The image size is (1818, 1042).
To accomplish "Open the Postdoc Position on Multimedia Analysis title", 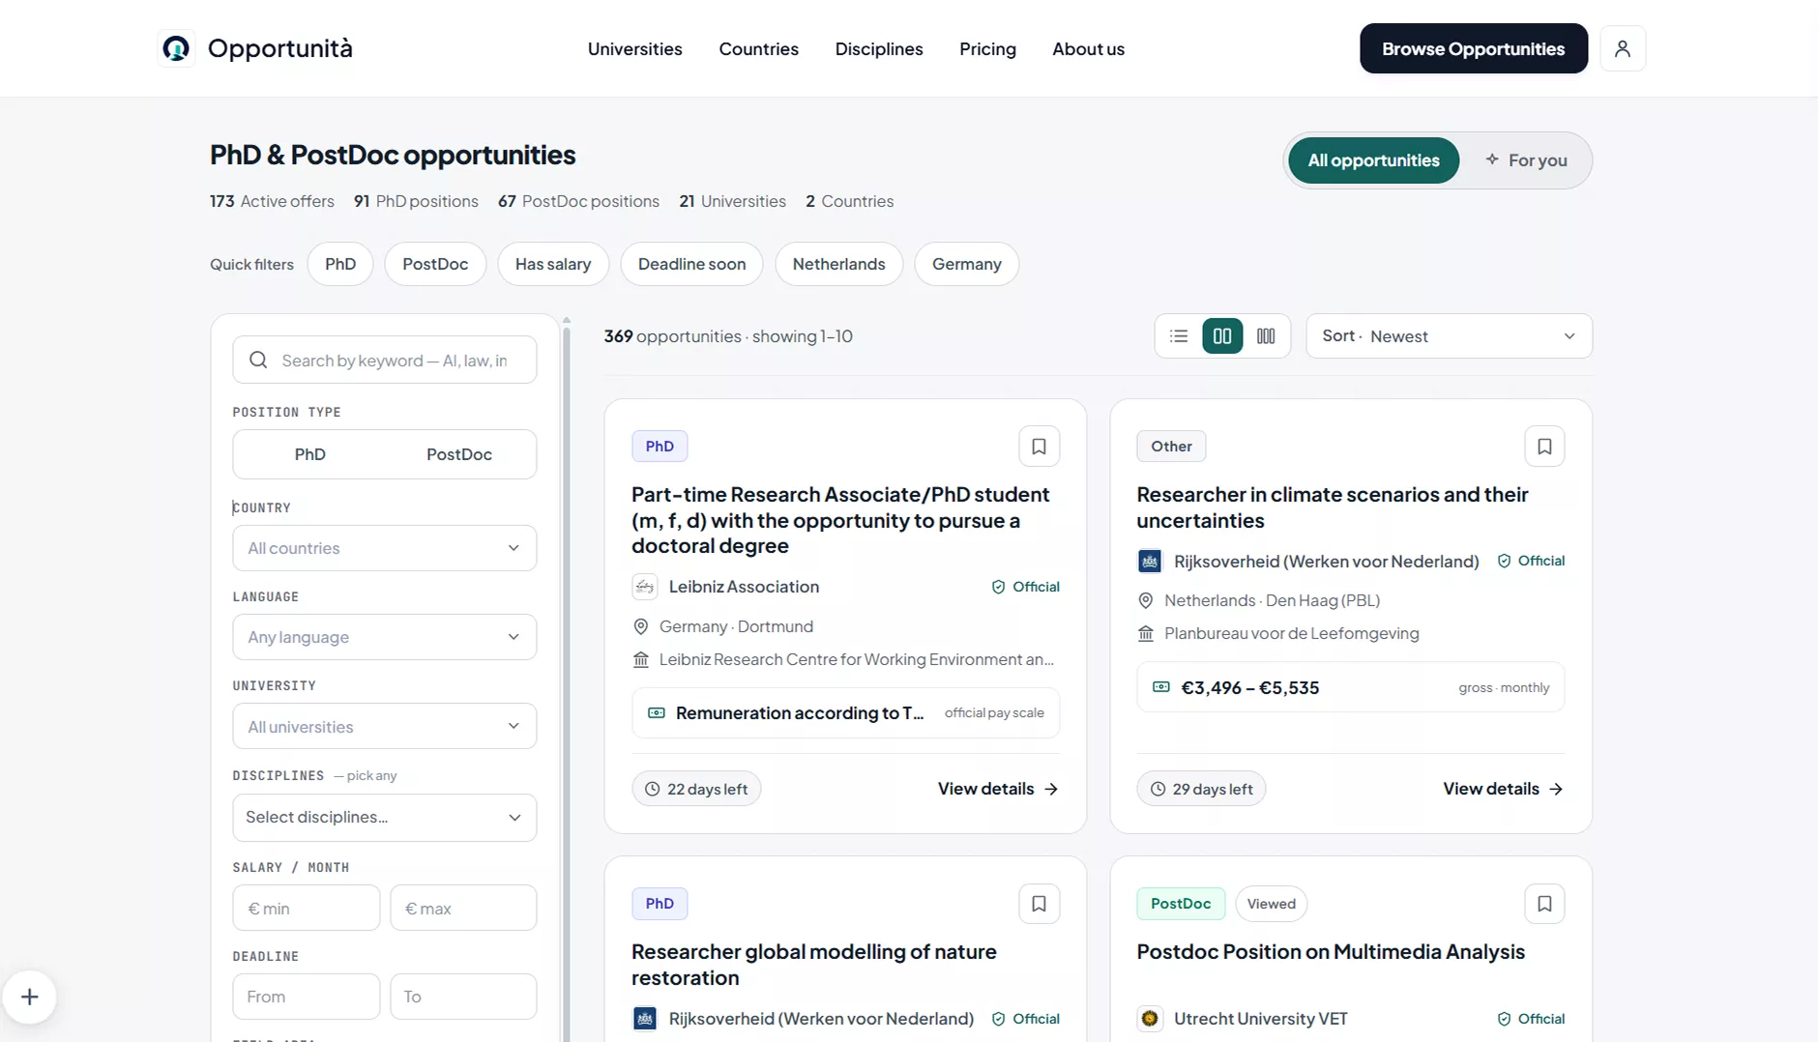I will [1331, 952].
